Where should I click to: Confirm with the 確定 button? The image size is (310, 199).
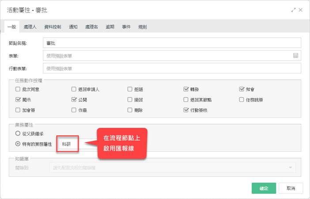(x=264, y=188)
